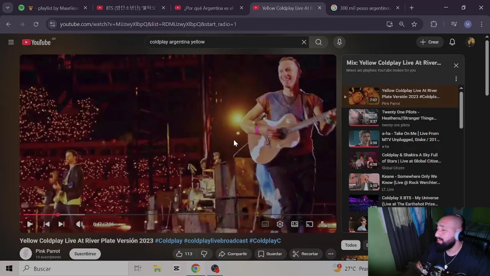Mute the video volume
The height and width of the screenshot is (276, 490).
tap(80, 224)
